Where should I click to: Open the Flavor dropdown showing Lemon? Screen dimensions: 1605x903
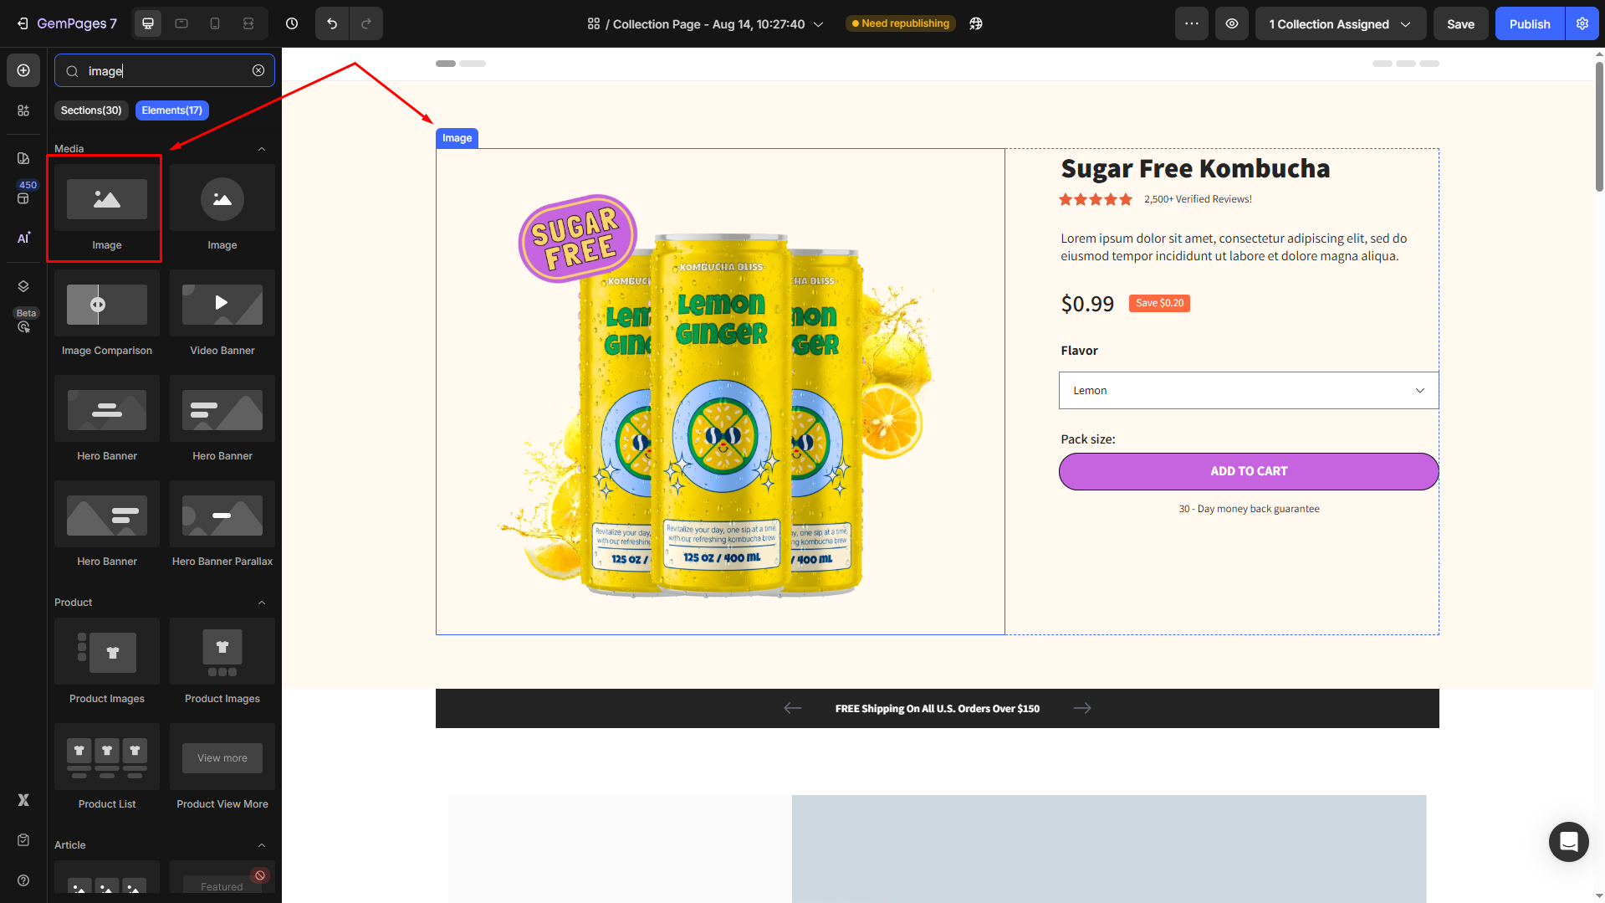pyautogui.click(x=1249, y=391)
